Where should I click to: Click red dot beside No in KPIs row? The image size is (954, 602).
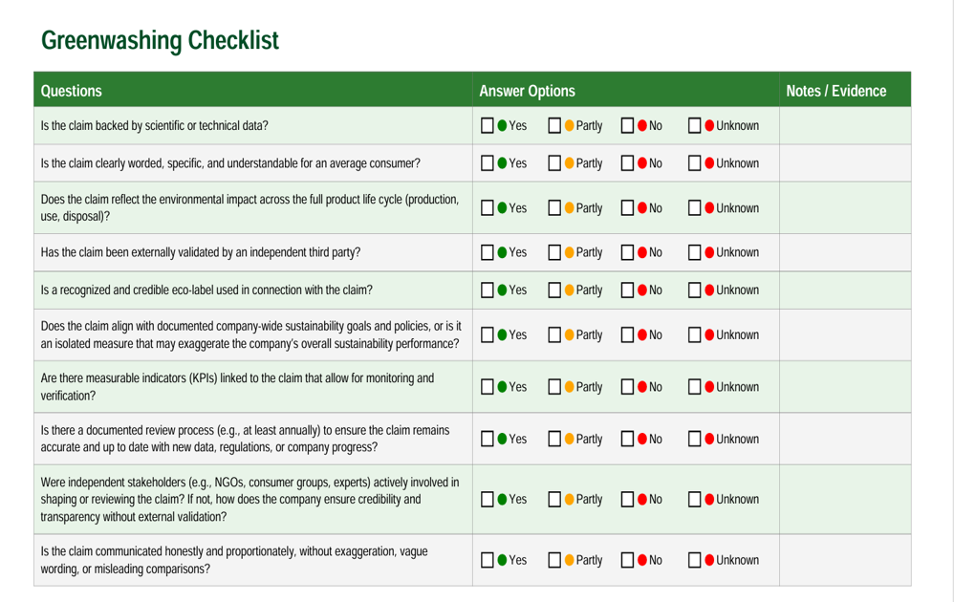[641, 387]
